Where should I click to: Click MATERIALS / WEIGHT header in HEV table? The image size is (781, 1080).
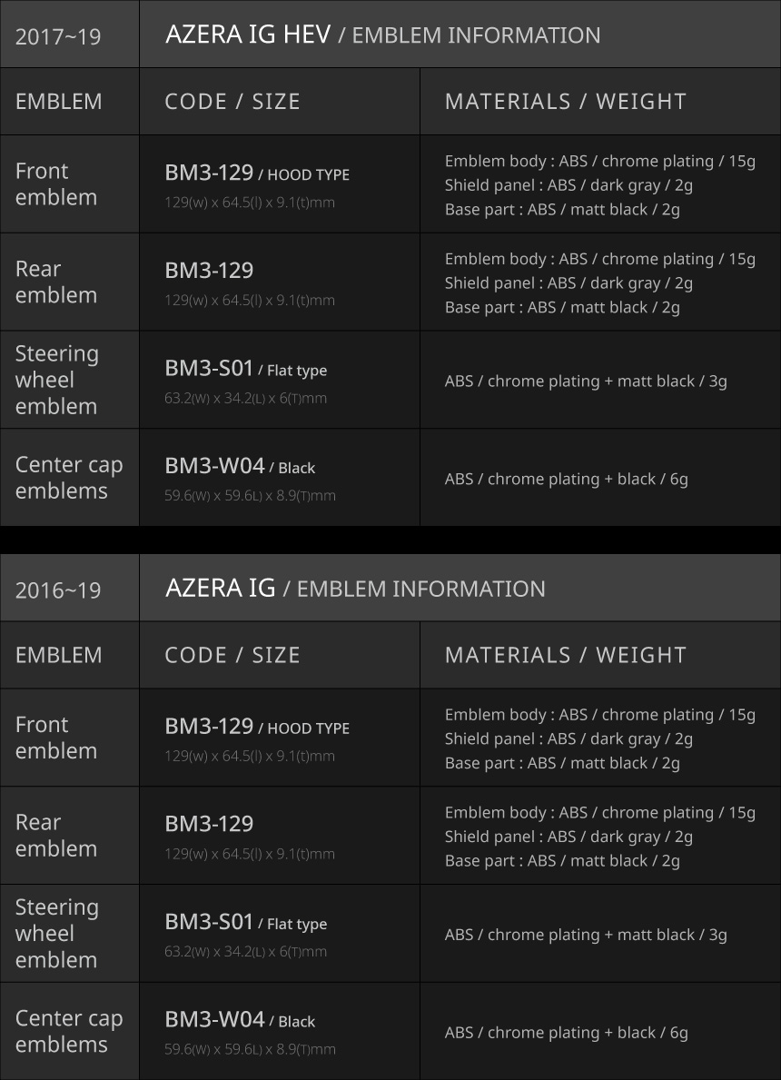pyautogui.click(x=565, y=101)
